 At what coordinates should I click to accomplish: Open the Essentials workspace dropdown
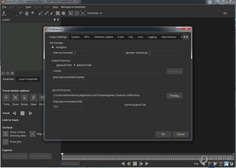pyautogui.click(x=95, y=13)
